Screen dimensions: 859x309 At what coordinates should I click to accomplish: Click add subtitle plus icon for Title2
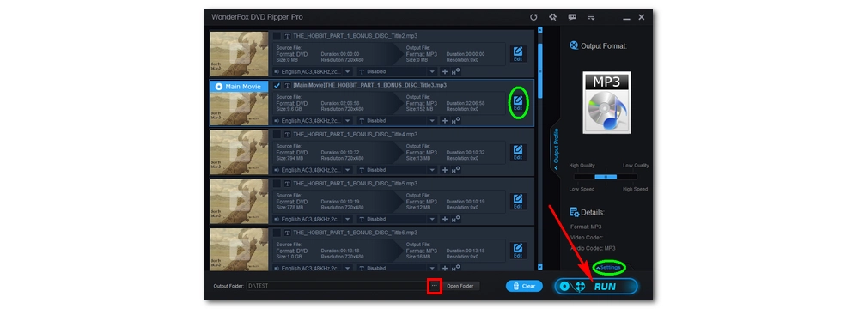(444, 71)
